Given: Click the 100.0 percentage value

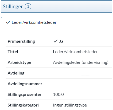Looking at the screenshot, I should pos(59,95).
